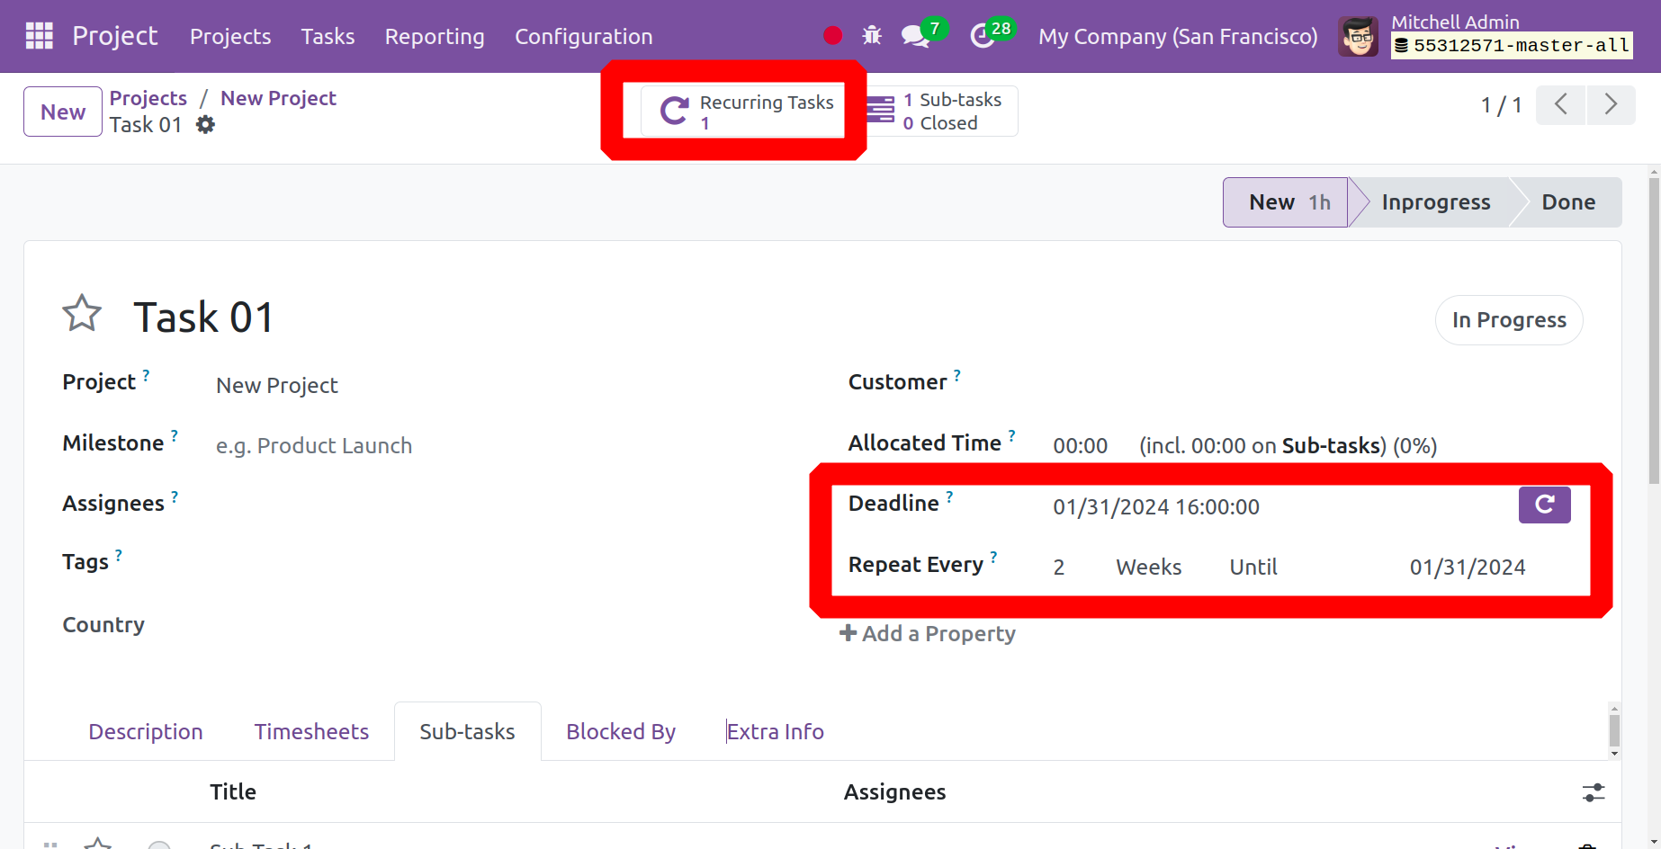Open the activities clock icon with badge 28
The height and width of the screenshot is (849, 1661).
(982, 36)
